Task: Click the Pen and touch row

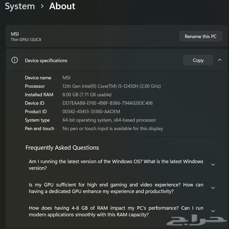Action: pyautogui.click(x=112, y=129)
